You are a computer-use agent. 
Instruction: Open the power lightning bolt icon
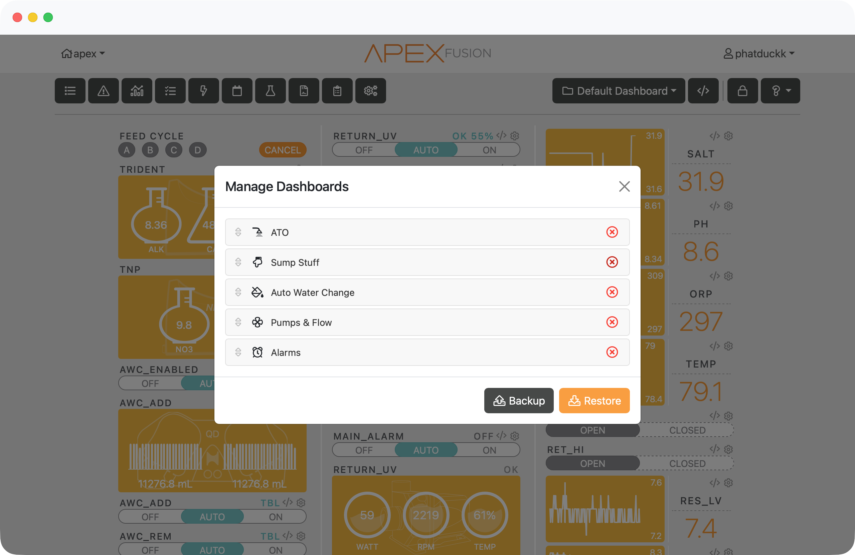click(204, 91)
